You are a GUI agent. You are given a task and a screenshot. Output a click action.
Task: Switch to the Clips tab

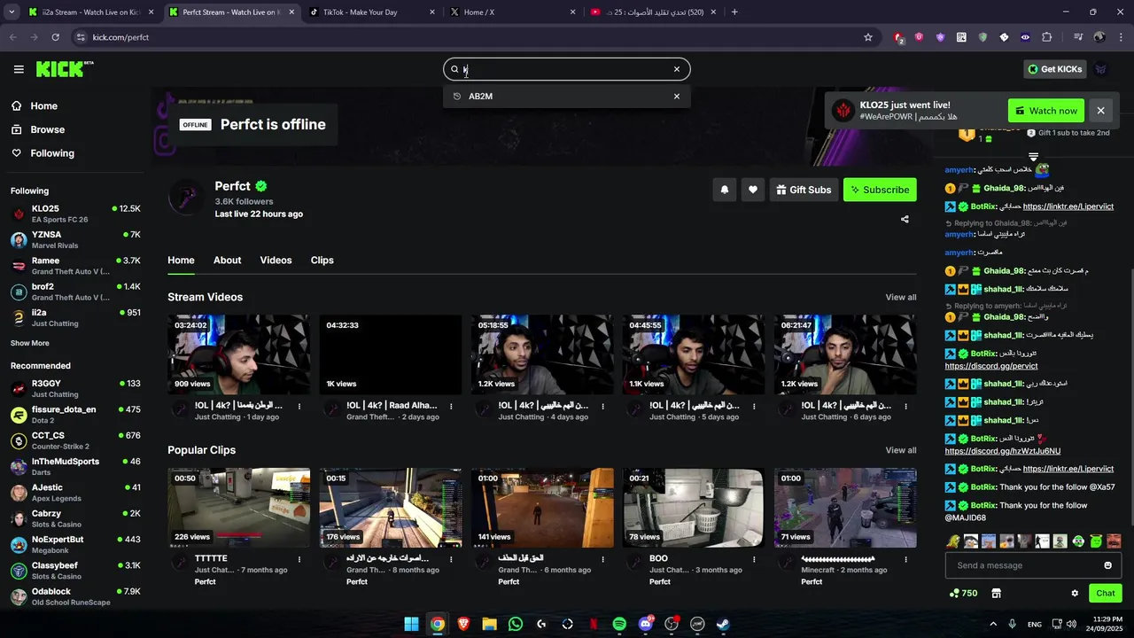(x=322, y=261)
